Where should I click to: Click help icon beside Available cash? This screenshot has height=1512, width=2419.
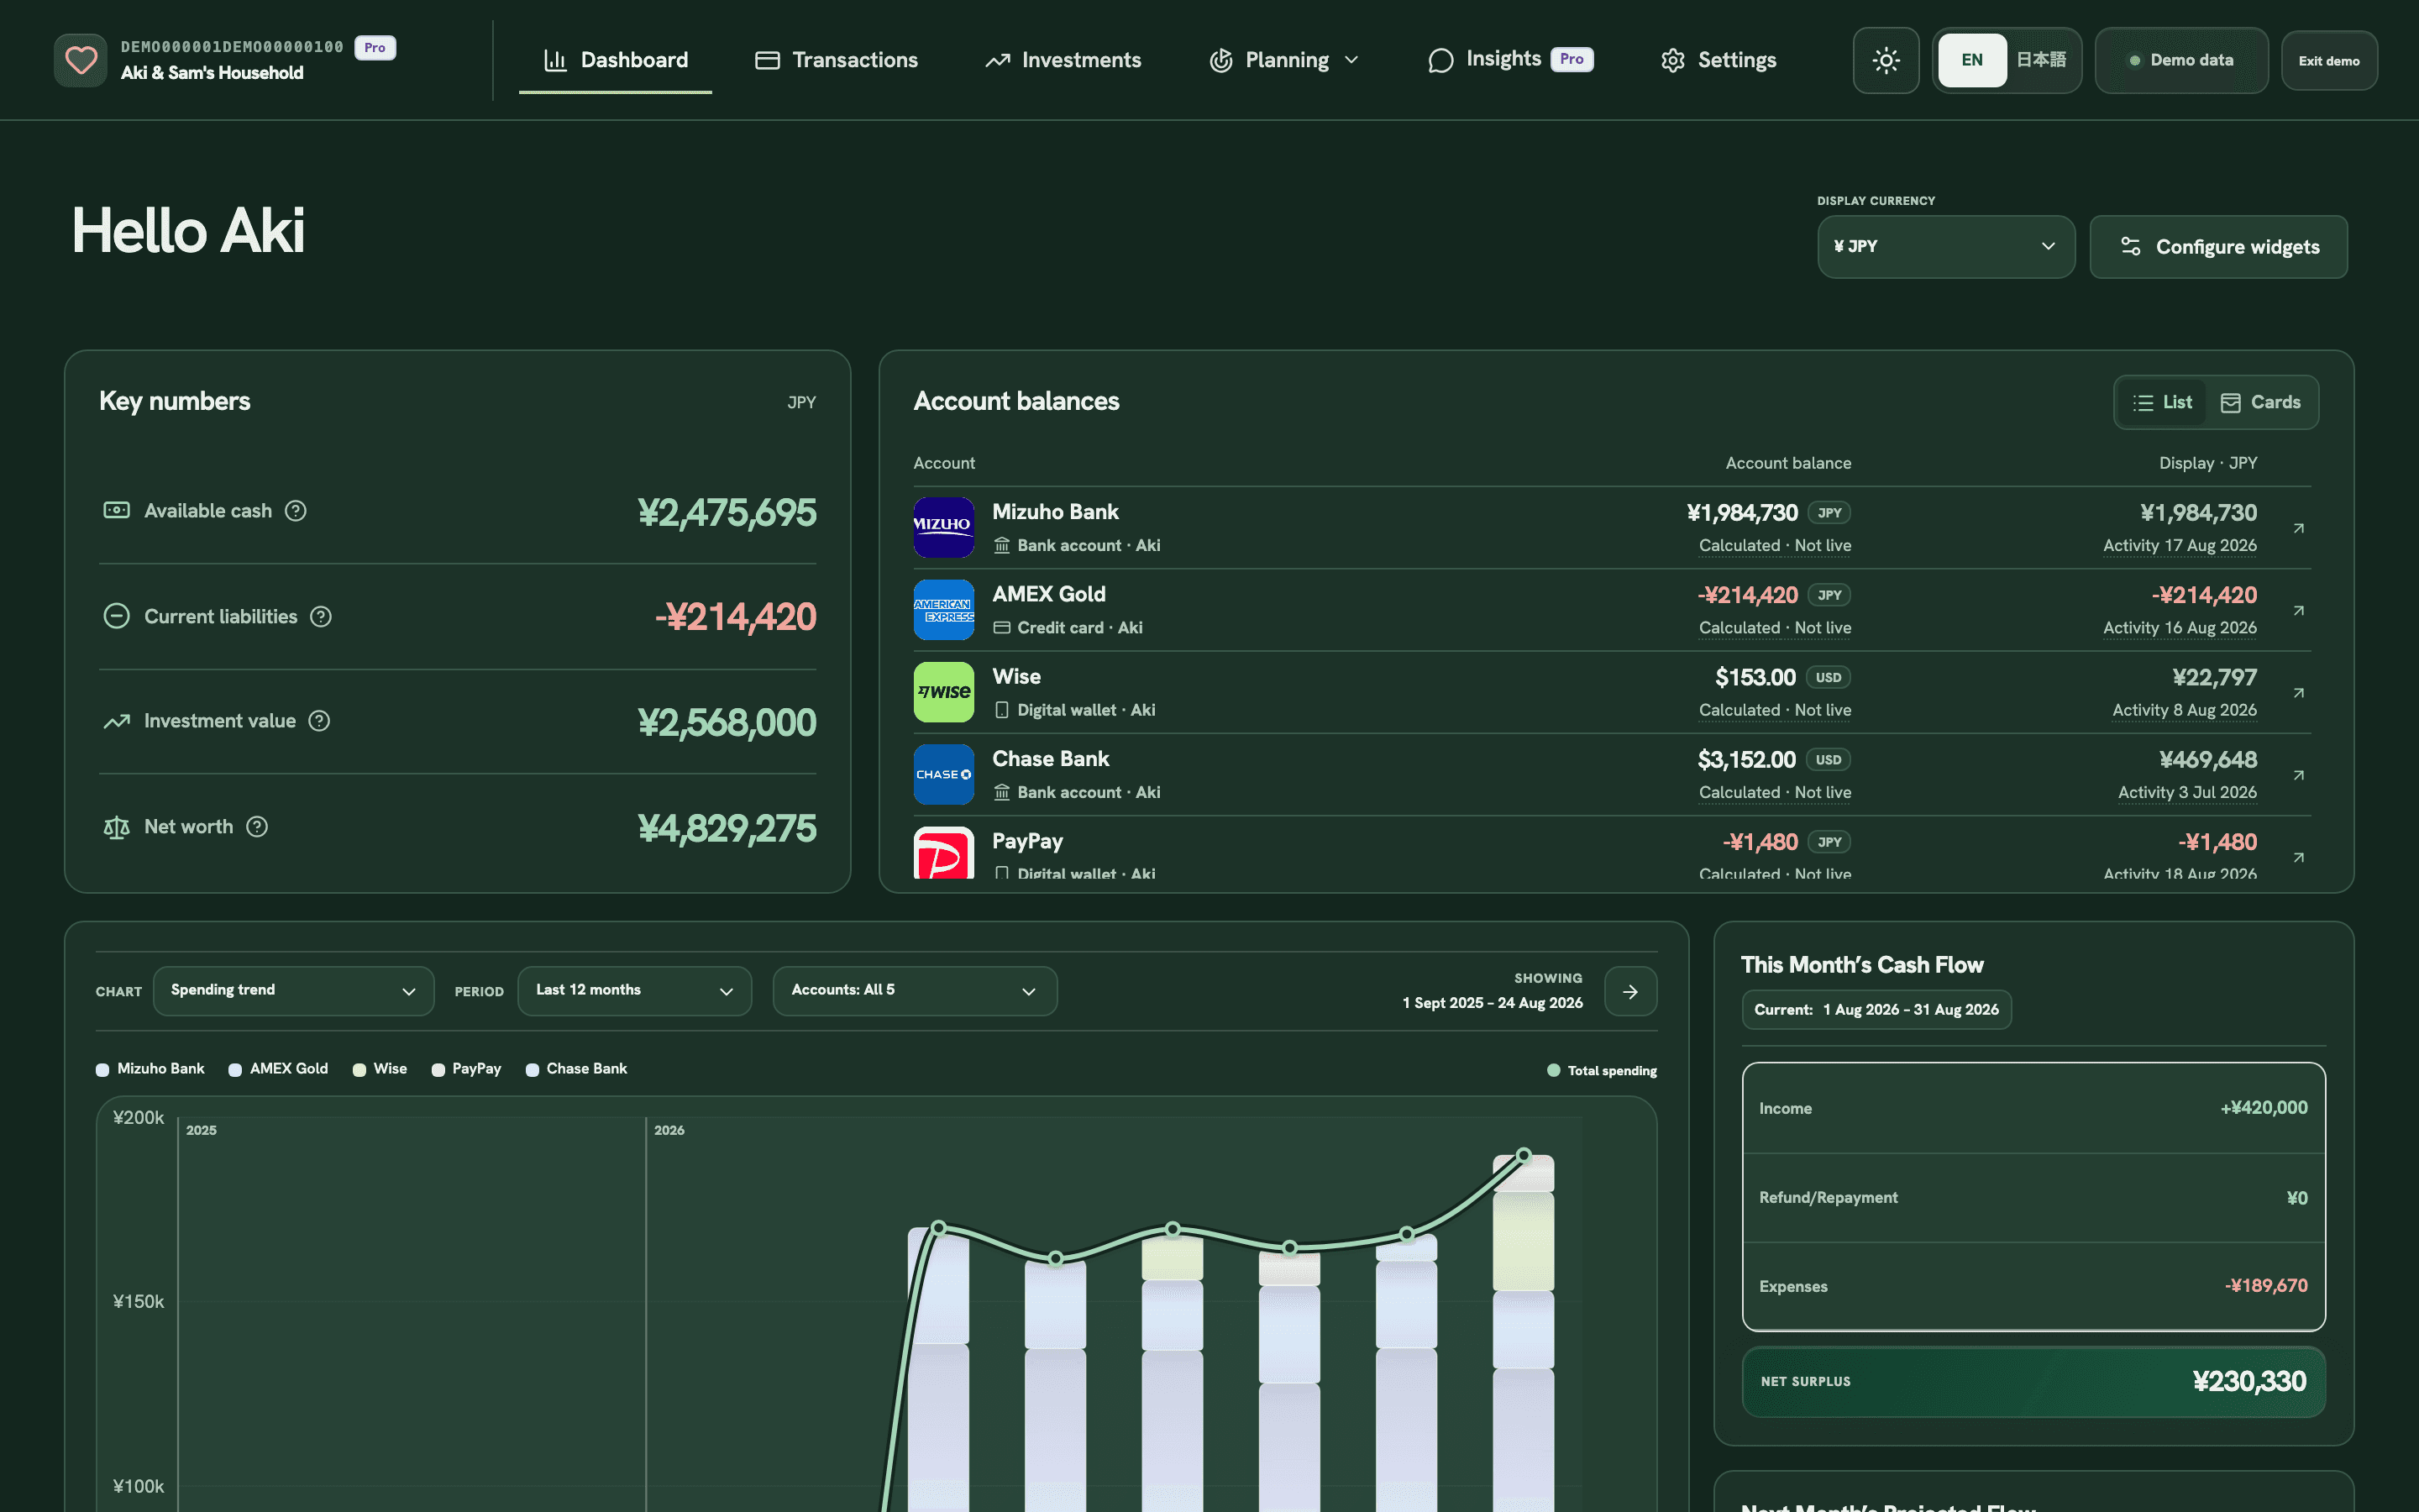(296, 511)
